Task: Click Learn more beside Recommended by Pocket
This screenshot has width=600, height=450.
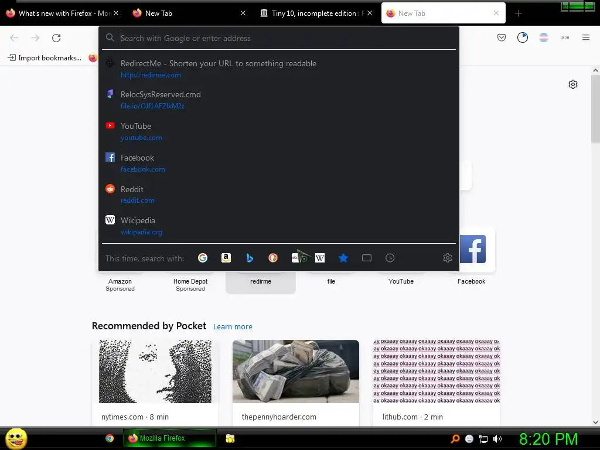Action: (x=233, y=327)
